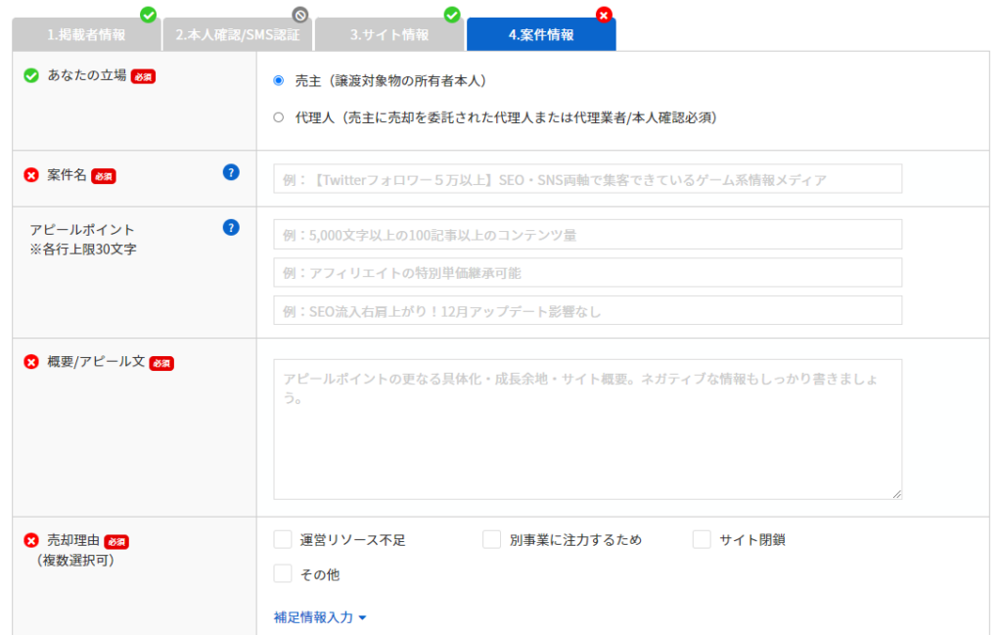This screenshot has height=635, width=1002.
Task: Click red error icon beside 売却理由
Action: click(x=31, y=540)
